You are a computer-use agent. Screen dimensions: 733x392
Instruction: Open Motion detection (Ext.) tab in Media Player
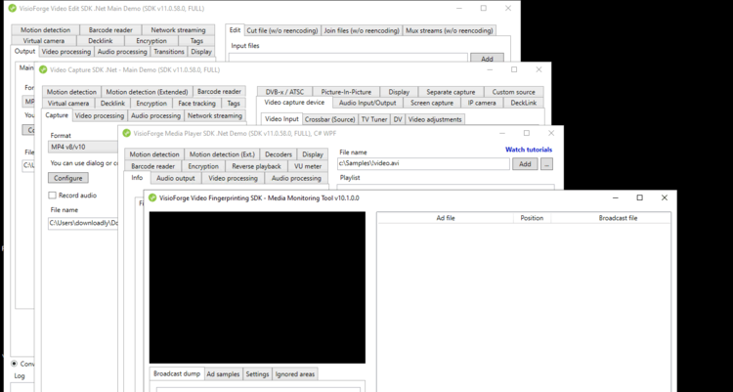pos(222,154)
